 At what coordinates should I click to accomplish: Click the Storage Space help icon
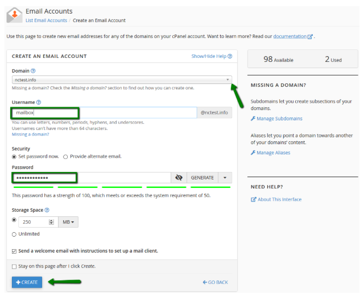[x=47, y=210]
